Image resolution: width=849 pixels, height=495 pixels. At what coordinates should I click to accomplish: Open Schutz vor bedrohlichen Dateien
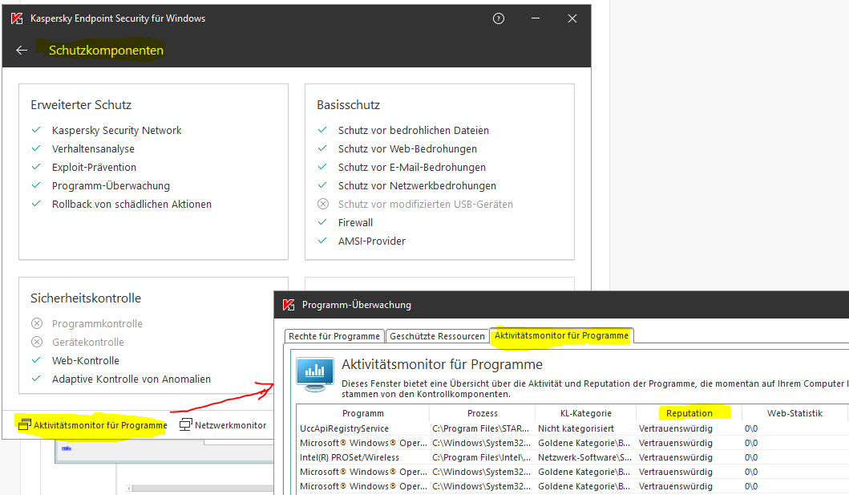click(x=413, y=131)
